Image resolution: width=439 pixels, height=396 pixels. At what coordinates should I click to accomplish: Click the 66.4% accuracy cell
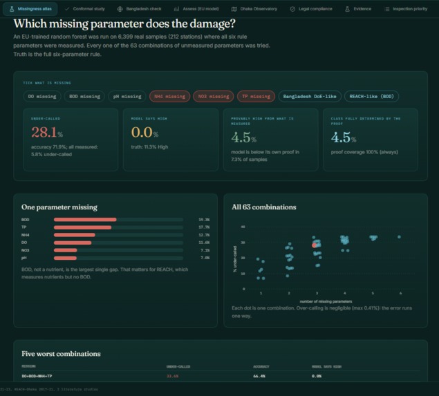(x=259, y=376)
